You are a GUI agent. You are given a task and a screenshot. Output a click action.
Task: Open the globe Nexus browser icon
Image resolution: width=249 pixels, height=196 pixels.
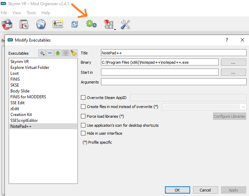pos(41,24)
